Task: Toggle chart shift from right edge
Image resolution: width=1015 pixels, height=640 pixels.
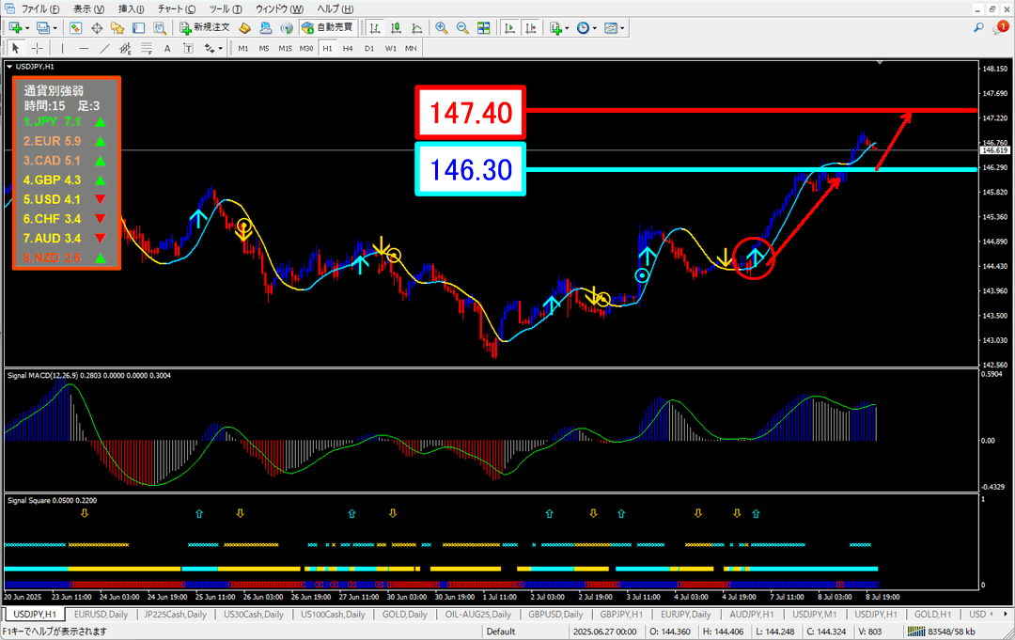Action: [531, 28]
